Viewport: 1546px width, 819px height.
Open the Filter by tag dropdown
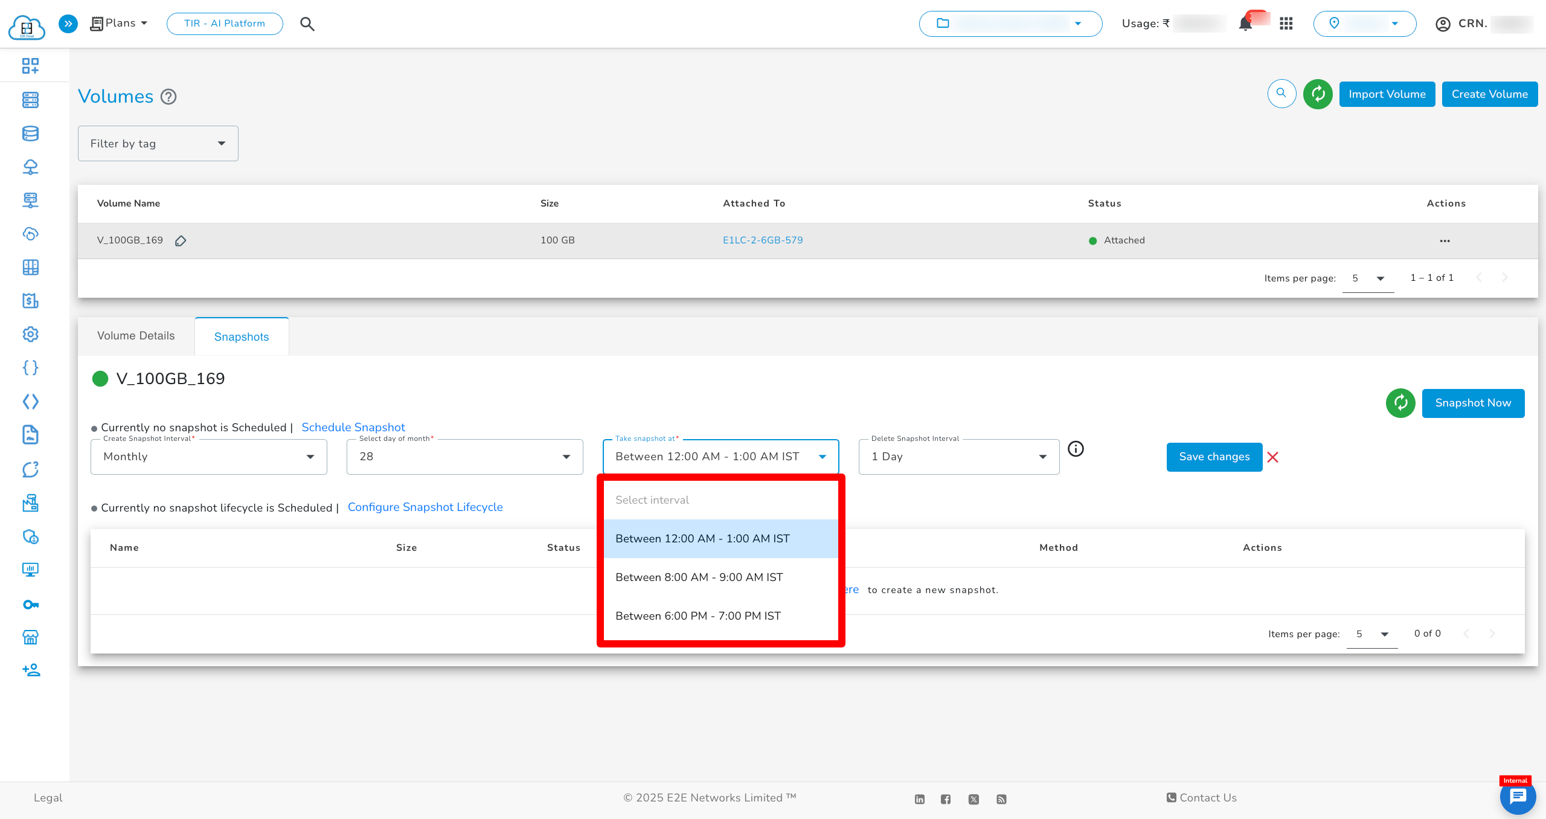coord(158,144)
